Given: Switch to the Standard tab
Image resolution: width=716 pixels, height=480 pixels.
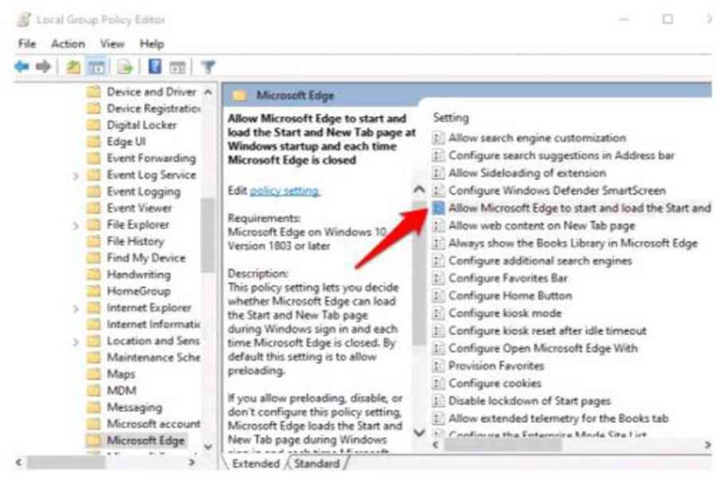Looking at the screenshot, I should click(x=317, y=464).
